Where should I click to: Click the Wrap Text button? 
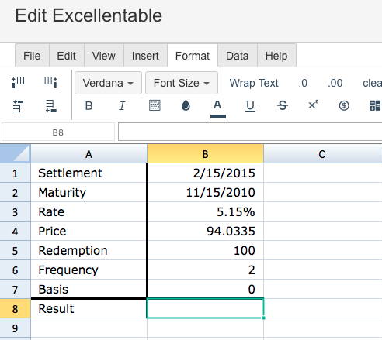(x=254, y=83)
